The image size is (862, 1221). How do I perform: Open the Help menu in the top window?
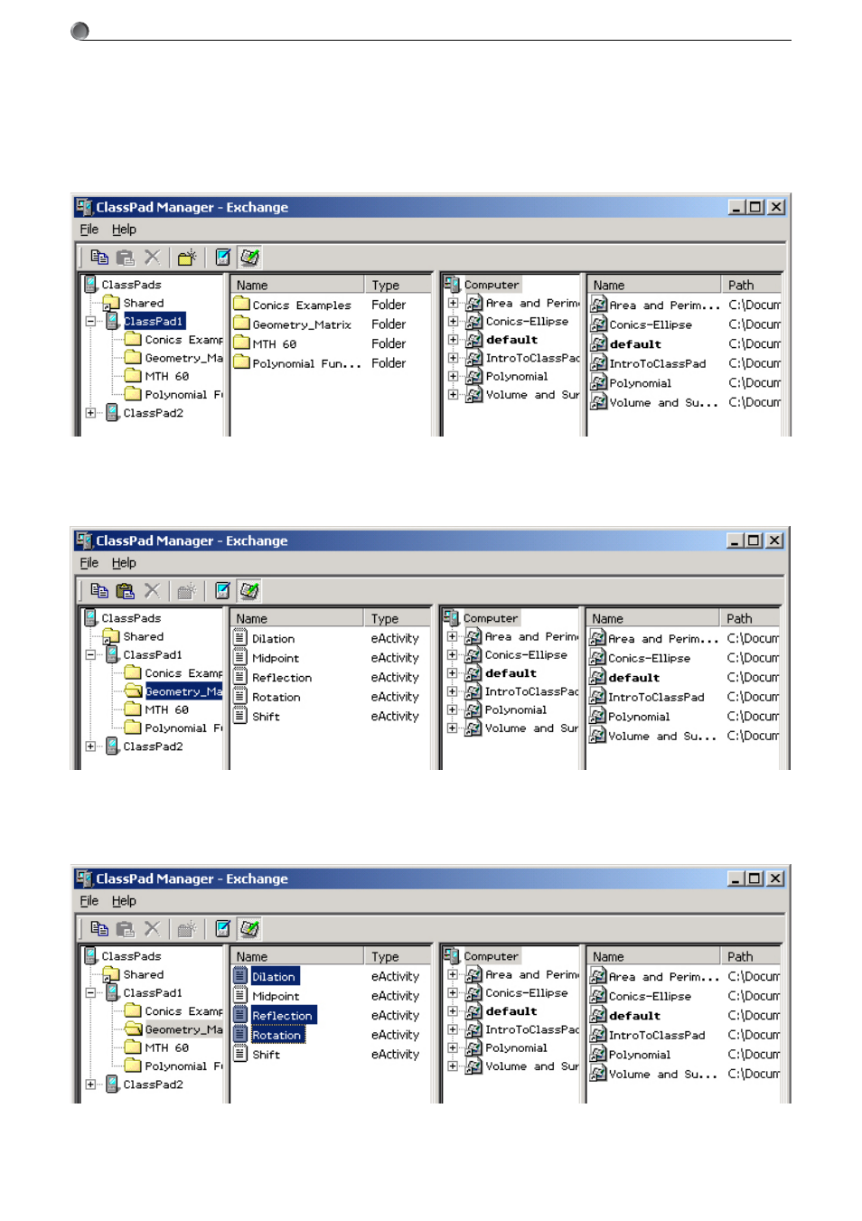click(x=124, y=230)
